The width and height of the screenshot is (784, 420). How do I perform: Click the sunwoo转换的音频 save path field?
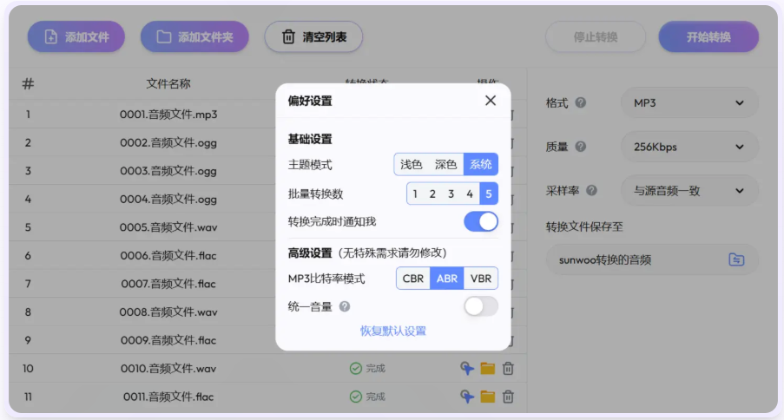(652, 259)
